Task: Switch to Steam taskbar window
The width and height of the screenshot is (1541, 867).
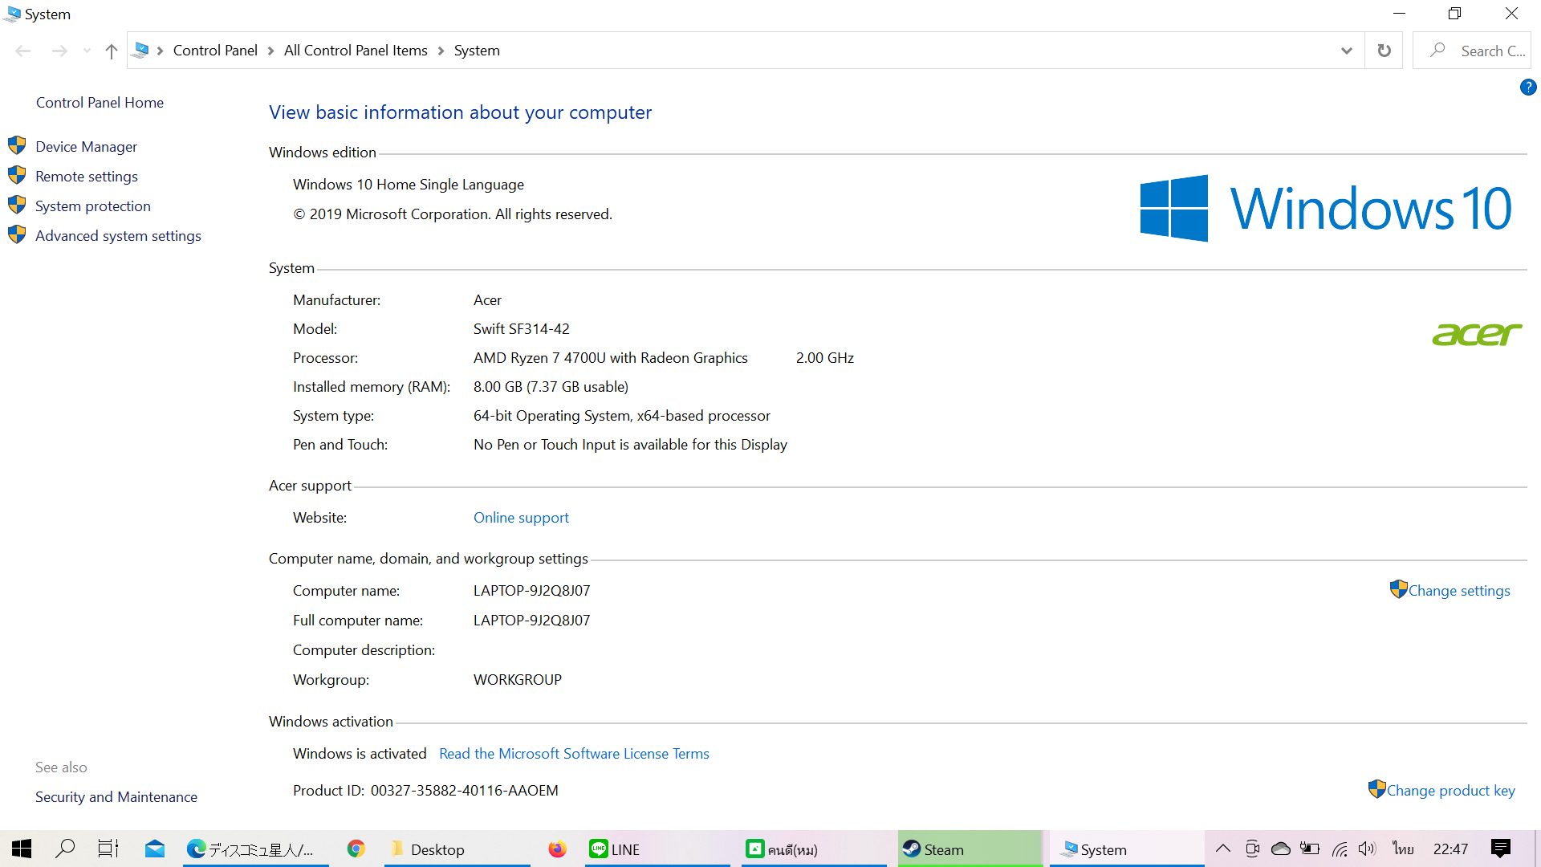Action: coord(970,849)
